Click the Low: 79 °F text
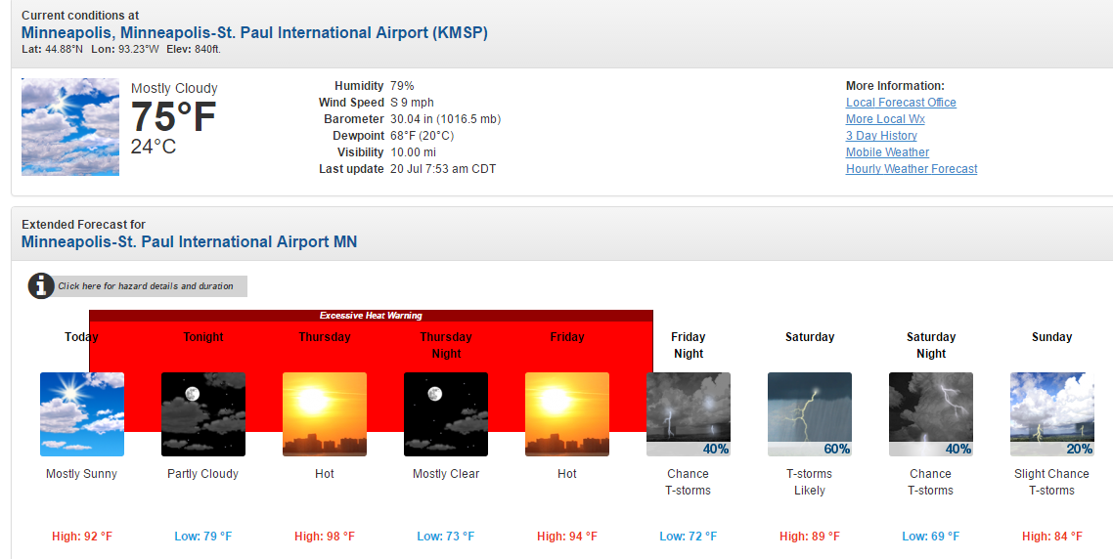Screen dimensions: 1113x559 click(203, 537)
